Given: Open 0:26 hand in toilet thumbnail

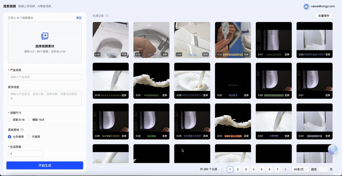Looking at the screenshot, I should click(151, 40).
